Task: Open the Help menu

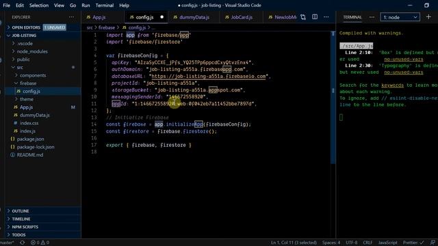Action: 124,5
